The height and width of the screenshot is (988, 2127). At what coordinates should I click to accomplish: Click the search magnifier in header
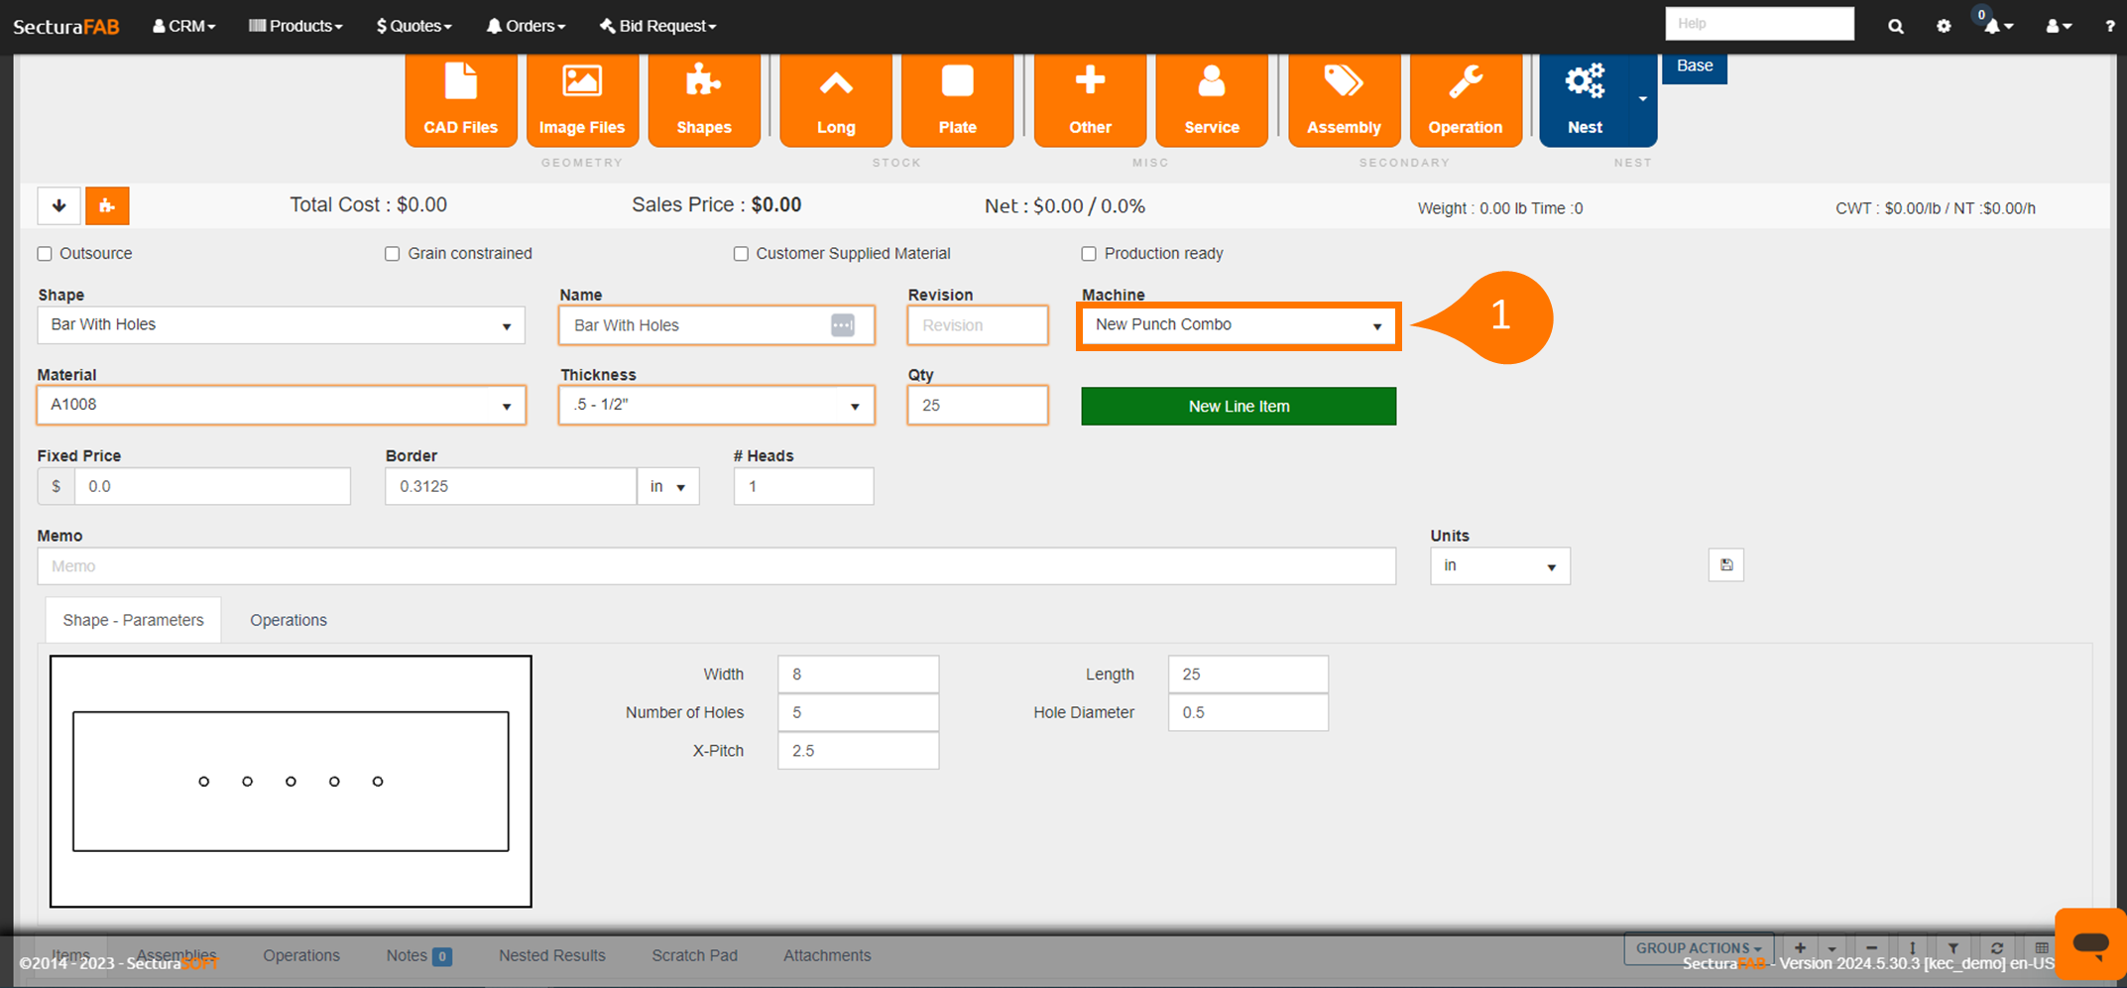(1895, 27)
